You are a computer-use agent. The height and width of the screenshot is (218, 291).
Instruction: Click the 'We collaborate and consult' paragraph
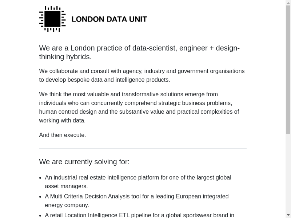tap(141, 75)
